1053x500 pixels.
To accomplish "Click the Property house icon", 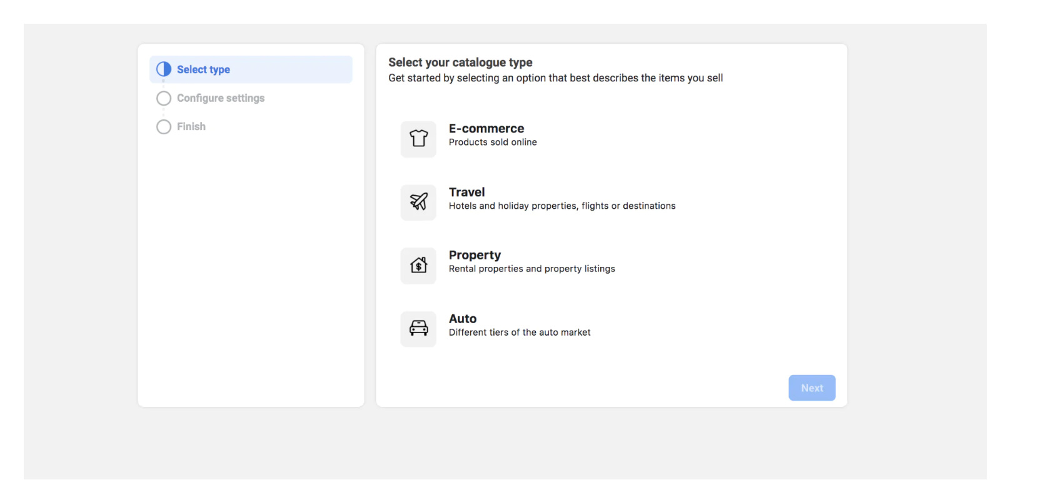I will 418,266.
